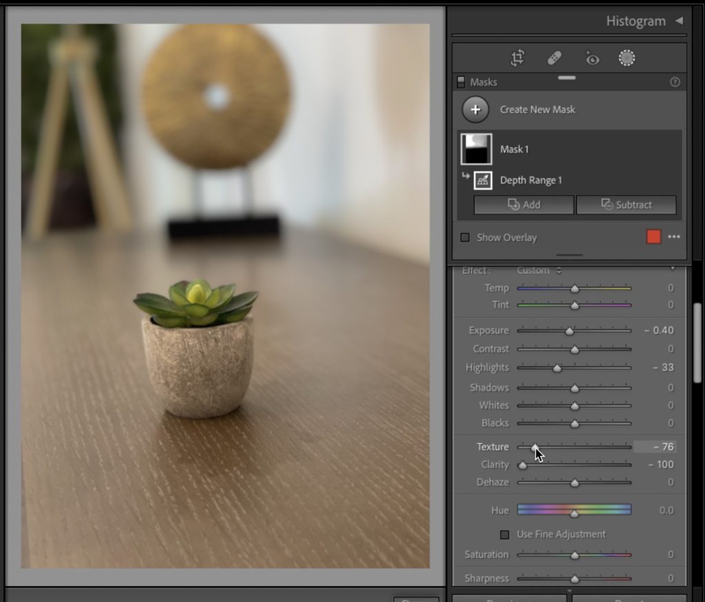Click the red overlay color swatch

pyautogui.click(x=653, y=237)
